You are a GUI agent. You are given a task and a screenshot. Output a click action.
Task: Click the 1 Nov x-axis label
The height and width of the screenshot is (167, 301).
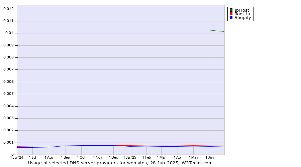pos(98,157)
